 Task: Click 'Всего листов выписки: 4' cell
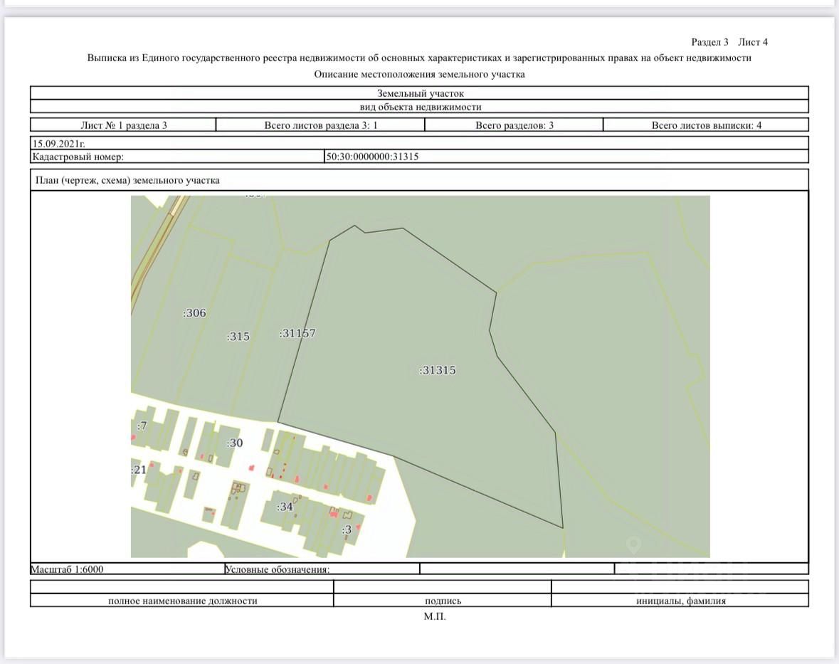707,125
